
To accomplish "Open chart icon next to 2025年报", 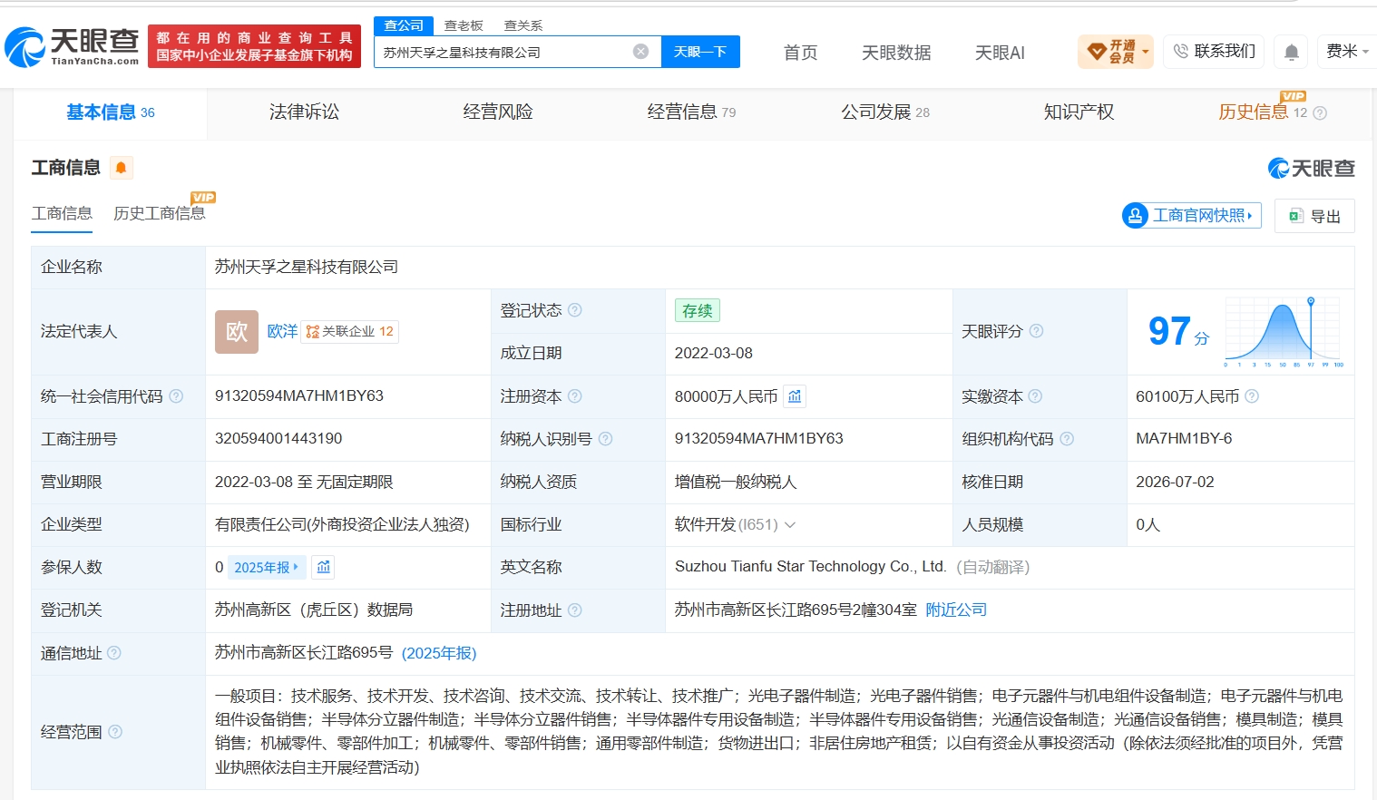I will tap(324, 567).
